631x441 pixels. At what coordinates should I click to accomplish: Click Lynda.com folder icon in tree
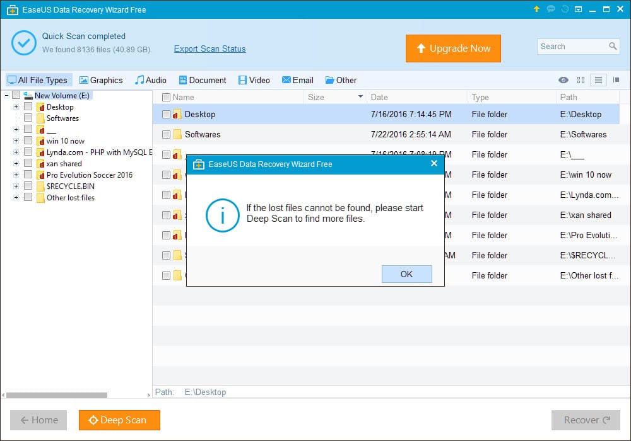click(x=40, y=152)
